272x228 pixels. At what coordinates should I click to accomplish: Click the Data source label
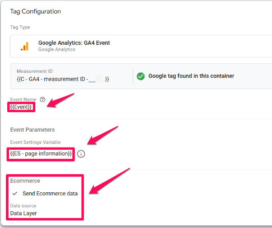[23, 206]
